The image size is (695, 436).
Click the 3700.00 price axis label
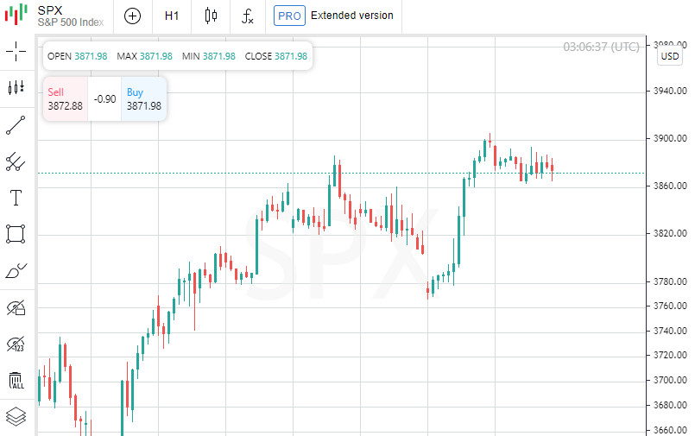670,380
